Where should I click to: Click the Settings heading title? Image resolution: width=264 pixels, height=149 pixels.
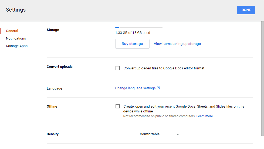click(16, 10)
